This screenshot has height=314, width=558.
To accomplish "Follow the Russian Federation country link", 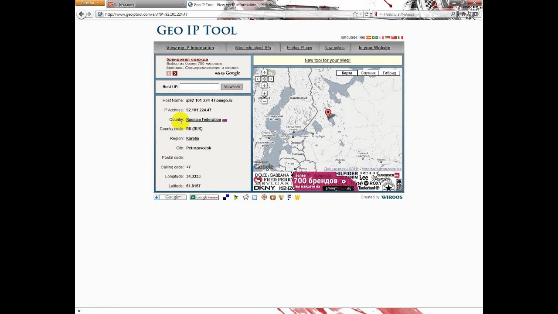I will click(x=203, y=119).
